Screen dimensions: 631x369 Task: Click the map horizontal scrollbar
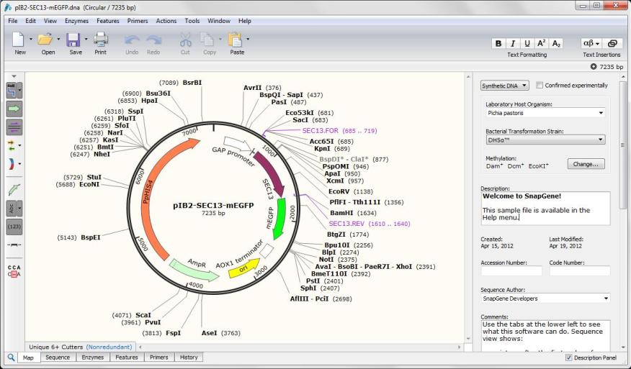300,347
